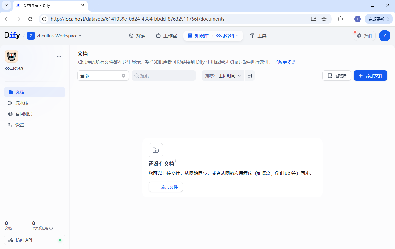Click the 搜索 input field

tap(164, 76)
